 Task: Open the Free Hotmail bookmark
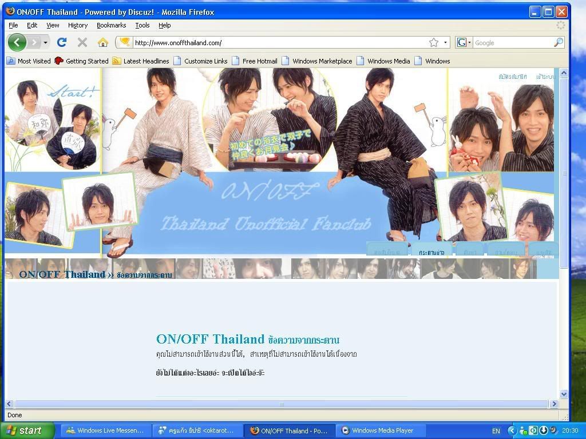click(x=255, y=61)
